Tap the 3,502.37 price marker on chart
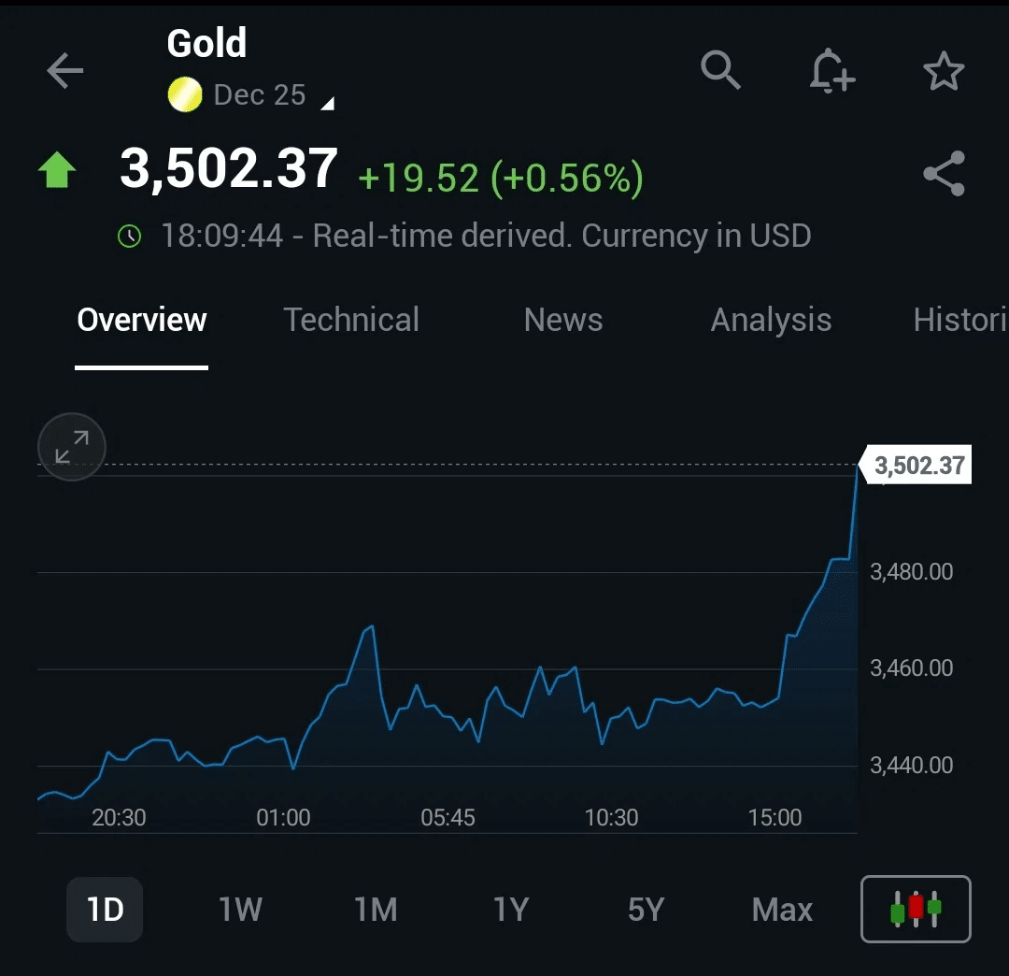Viewport: 1009px width, 976px height. 917,465
